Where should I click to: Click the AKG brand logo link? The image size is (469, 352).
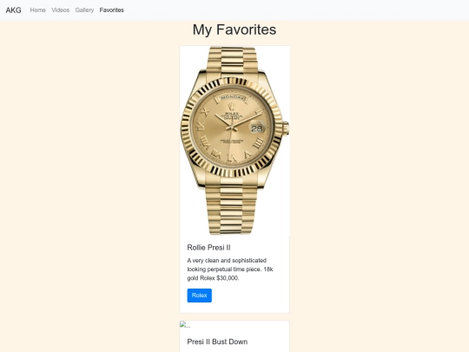click(x=13, y=10)
